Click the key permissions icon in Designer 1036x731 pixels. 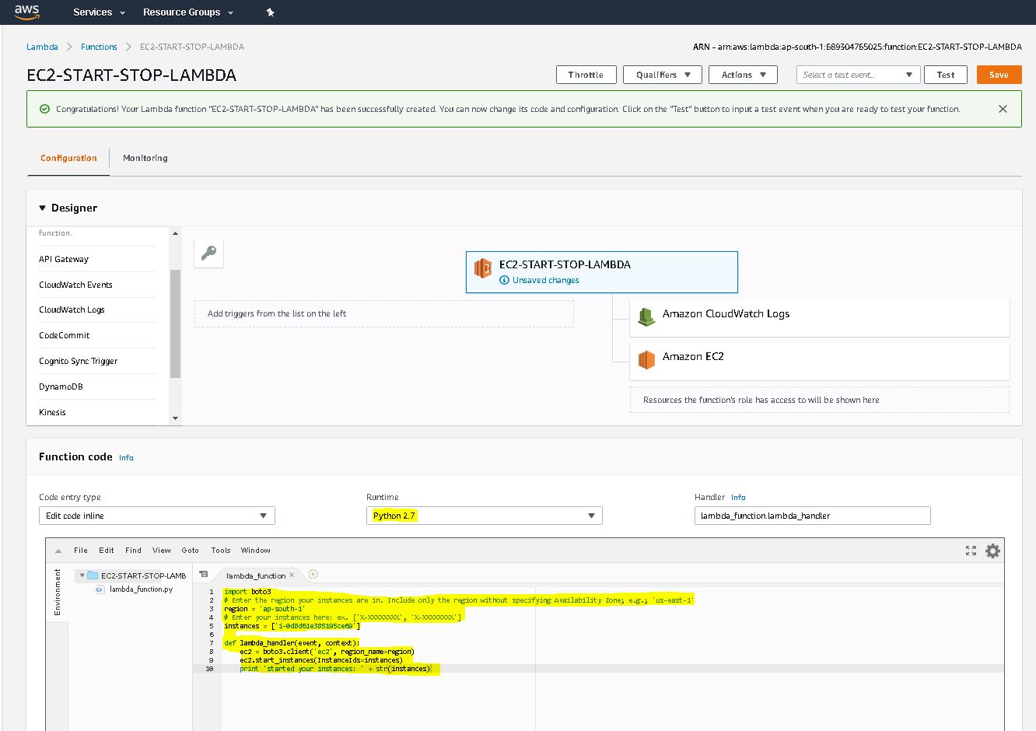[208, 253]
